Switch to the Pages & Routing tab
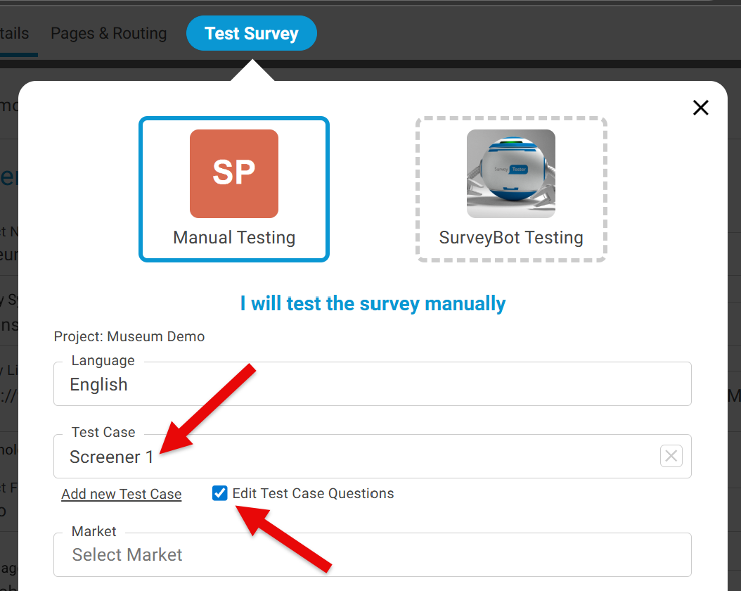Image resolution: width=741 pixels, height=591 pixels. click(x=109, y=33)
